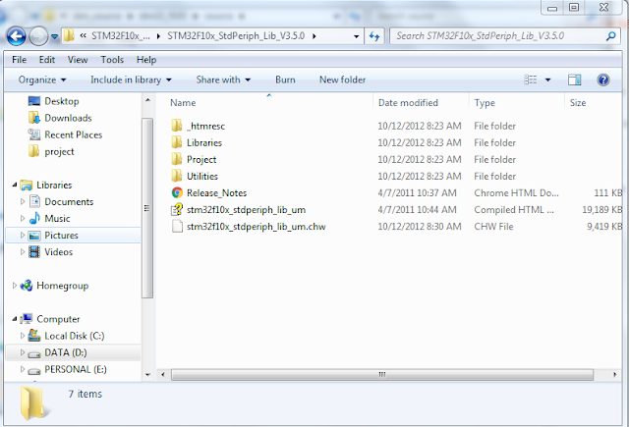629x427 pixels.
Task: Expand Local Disk (C:) node
Action: (x=23, y=336)
